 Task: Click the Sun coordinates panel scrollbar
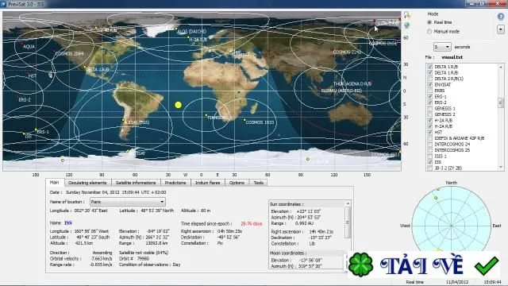(348, 222)
